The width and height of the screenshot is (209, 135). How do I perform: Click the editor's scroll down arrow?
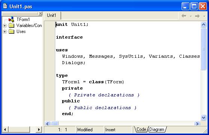coord(203,118)
